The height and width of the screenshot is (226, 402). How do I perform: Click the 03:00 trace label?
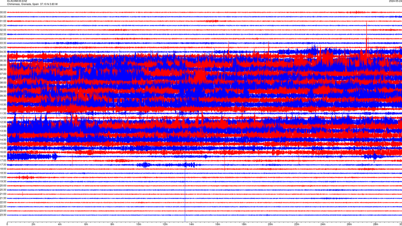pos(3,39)
